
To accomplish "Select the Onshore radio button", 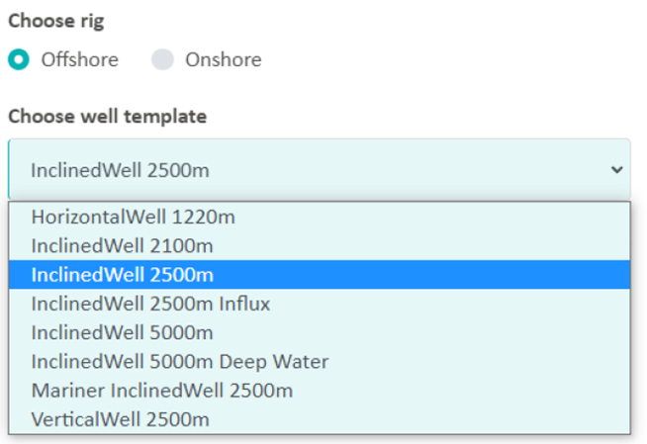I will [162, 59].
